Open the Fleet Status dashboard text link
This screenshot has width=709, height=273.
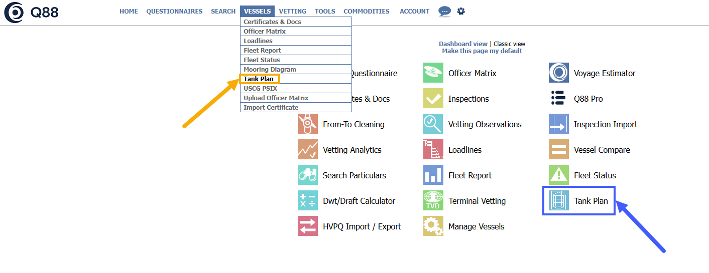(x=595, y=175)
